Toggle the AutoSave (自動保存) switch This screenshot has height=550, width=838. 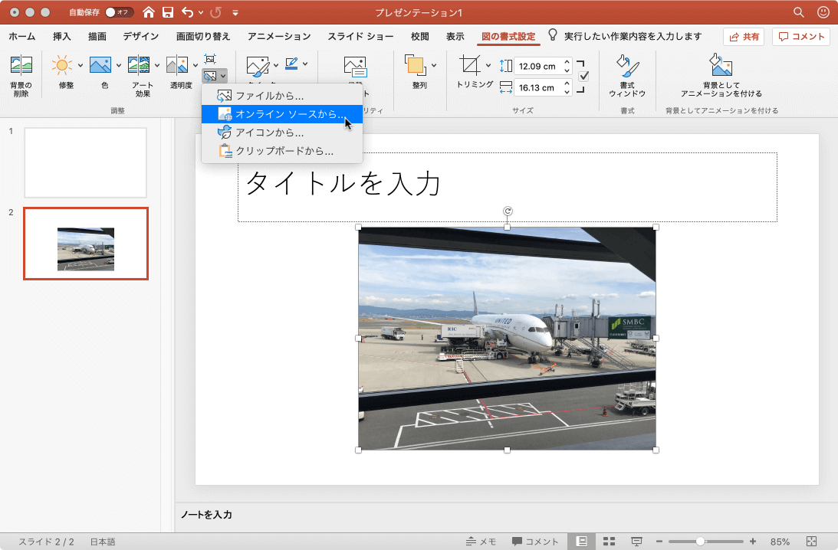click(119, 12)
